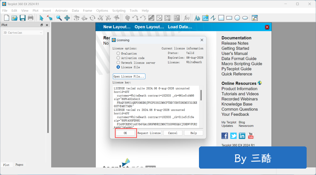Screen dimensions: 316x175
Task: Open the Tutorials and Videos link
Action: [240, 94]
